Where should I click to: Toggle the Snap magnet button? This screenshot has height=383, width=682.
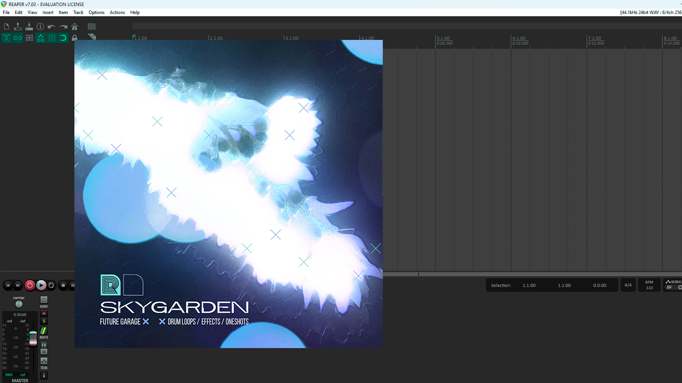63,38
